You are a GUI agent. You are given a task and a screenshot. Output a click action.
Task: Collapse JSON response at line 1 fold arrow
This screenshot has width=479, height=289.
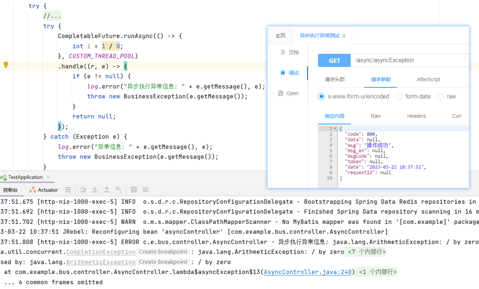pos(335,129)
